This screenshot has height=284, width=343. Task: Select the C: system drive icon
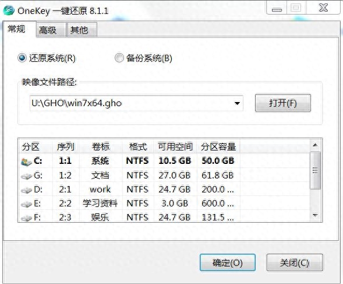(x=26, y=162)
